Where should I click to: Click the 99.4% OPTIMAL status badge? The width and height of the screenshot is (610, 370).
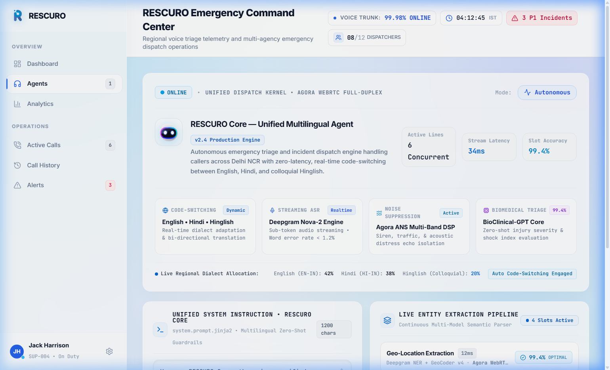(543, 357)
